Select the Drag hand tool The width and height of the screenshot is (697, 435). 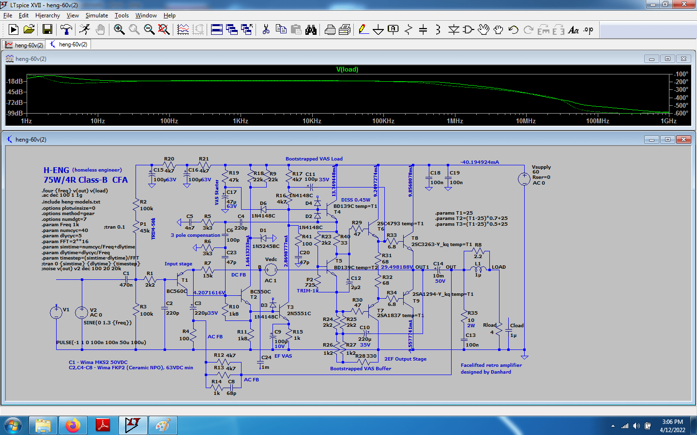[x=499, y=30]
